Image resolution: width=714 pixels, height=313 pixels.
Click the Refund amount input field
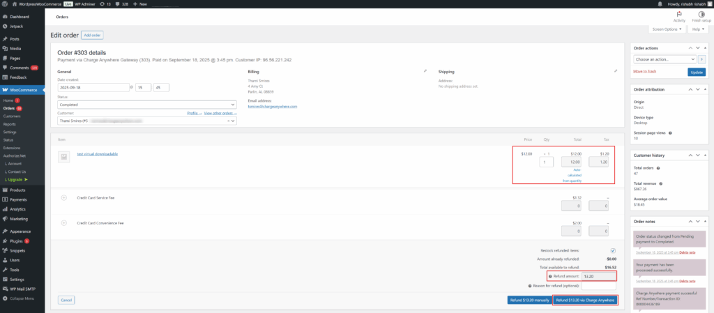(x=599, y=277)
